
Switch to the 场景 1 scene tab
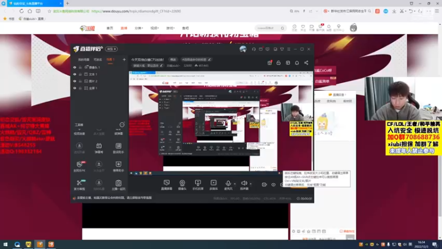pyautogui.click(x=110, y=60)
